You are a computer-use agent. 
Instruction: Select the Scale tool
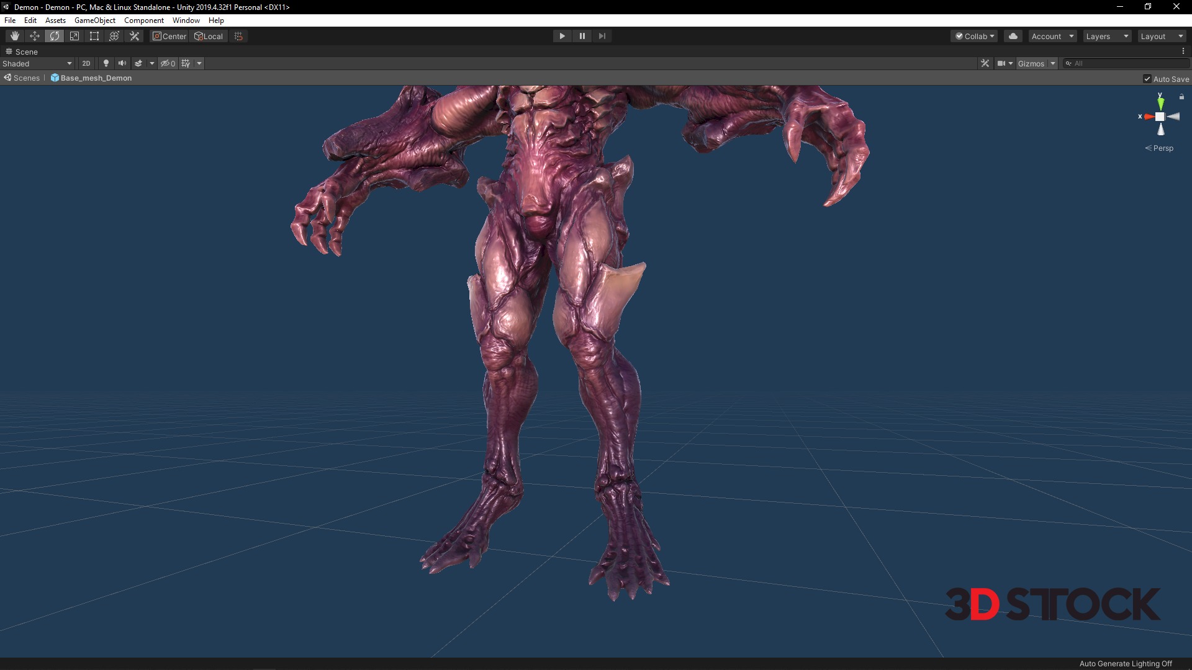pyautogui.click(x=74, y=36)
